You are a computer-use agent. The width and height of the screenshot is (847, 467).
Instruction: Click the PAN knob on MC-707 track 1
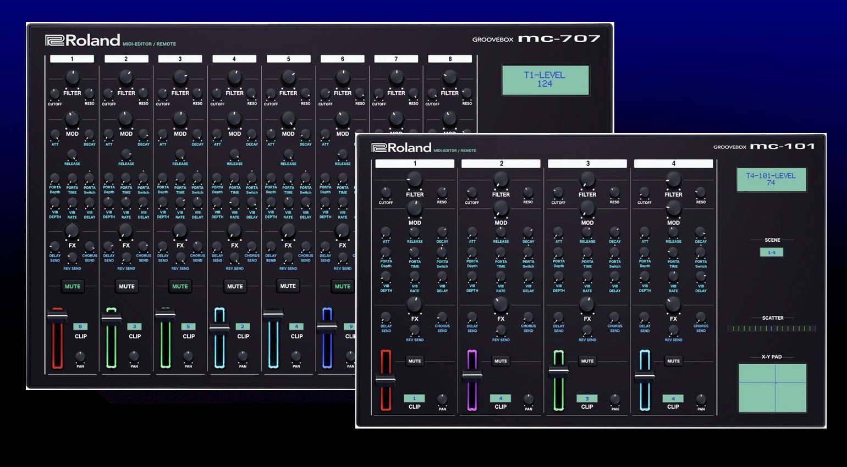[80, 358]
